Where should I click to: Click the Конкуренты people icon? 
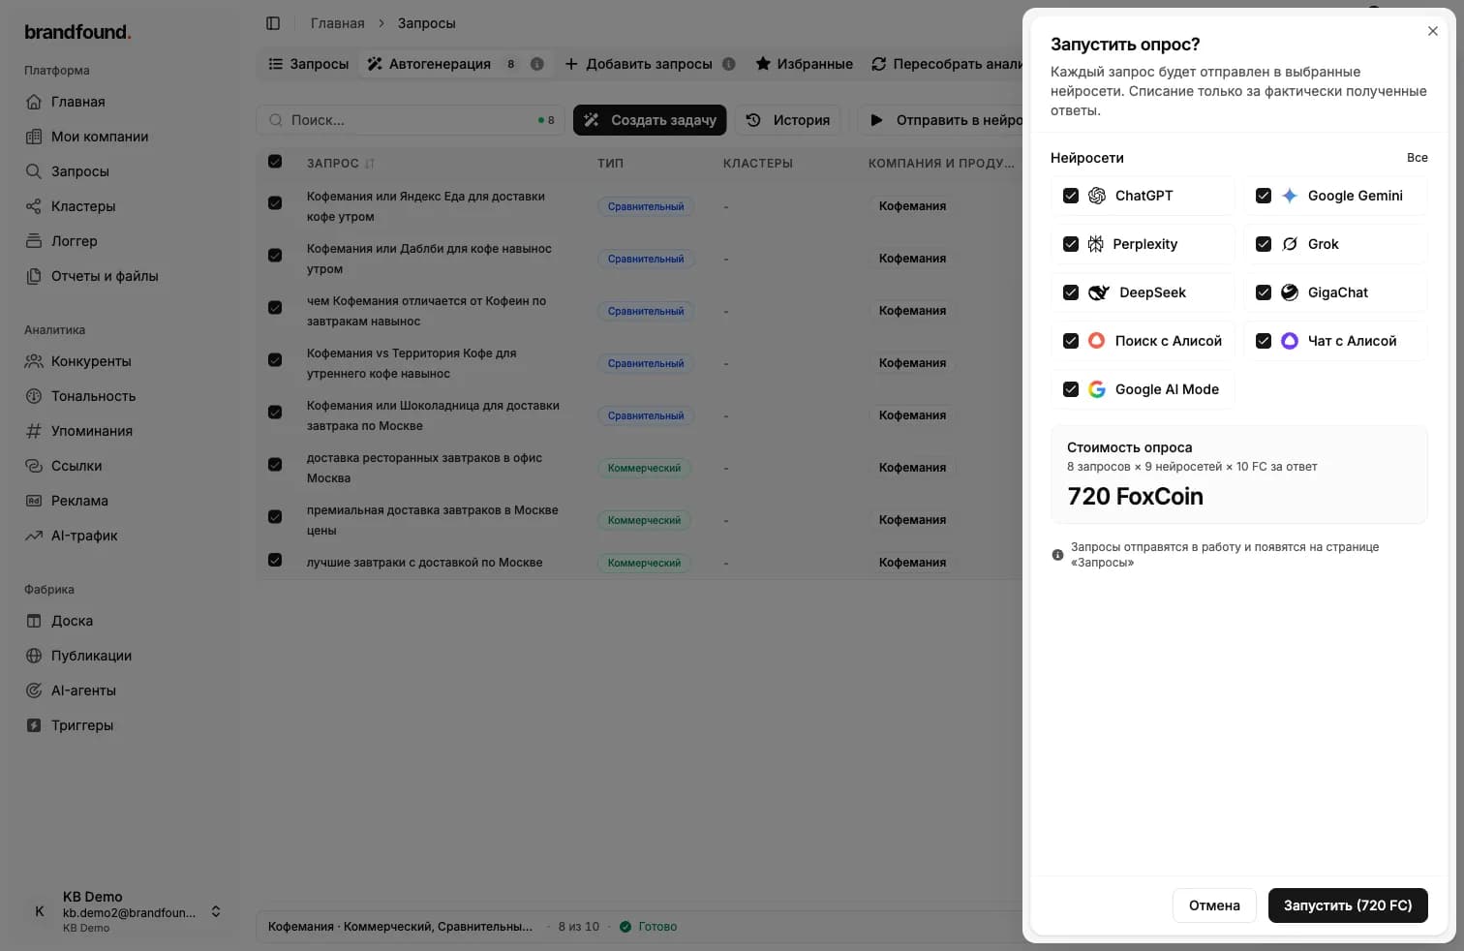pos(34,361)
